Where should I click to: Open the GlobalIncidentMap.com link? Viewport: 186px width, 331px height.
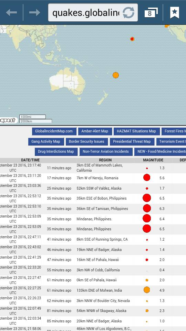[54, 131]
